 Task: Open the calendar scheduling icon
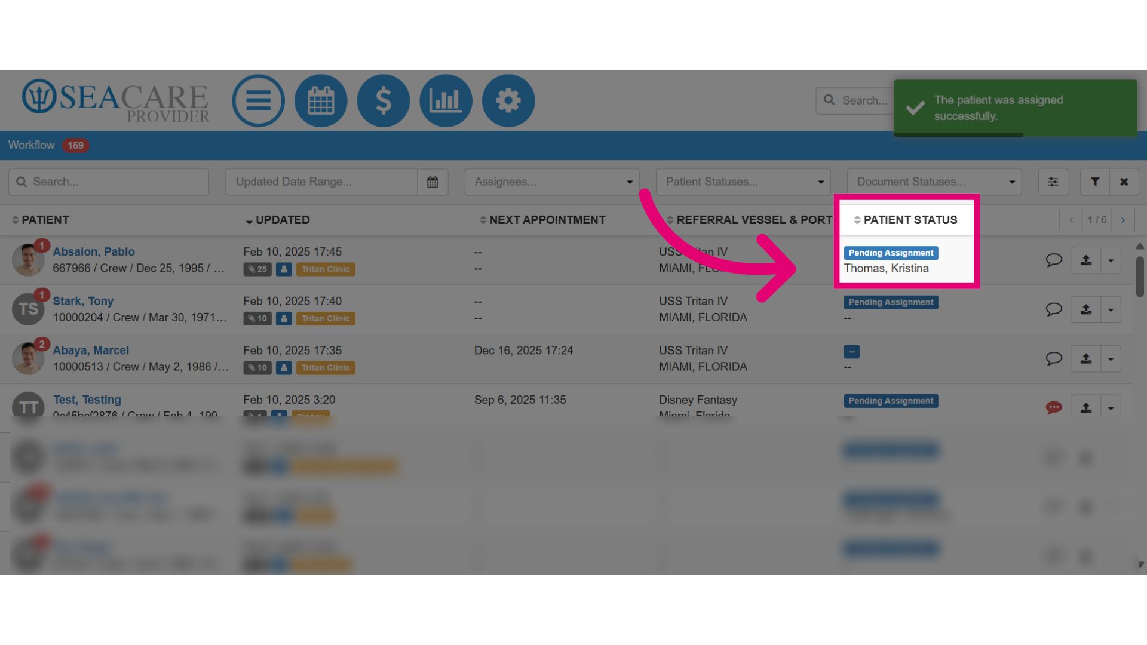tap(321, 100)
